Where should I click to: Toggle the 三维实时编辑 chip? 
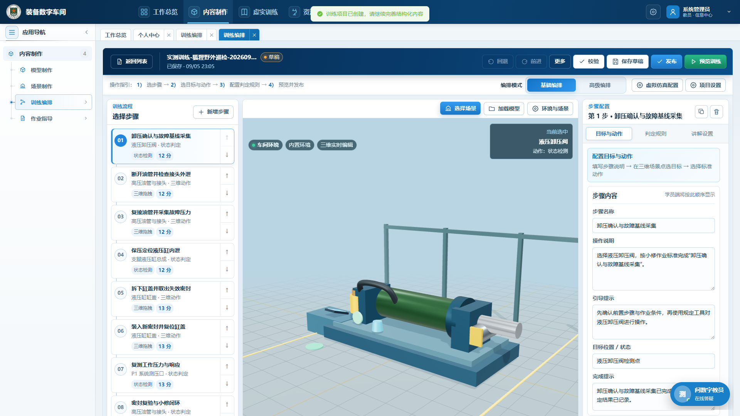point(336,145)
